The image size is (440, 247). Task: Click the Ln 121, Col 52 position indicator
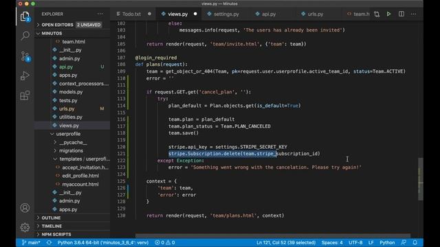point(286,242)
